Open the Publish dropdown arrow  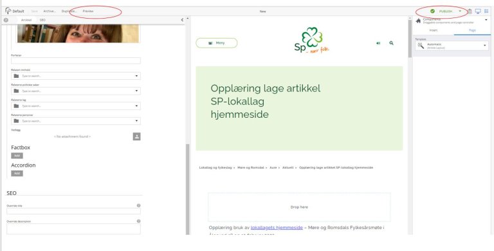[x=460, y=12]
